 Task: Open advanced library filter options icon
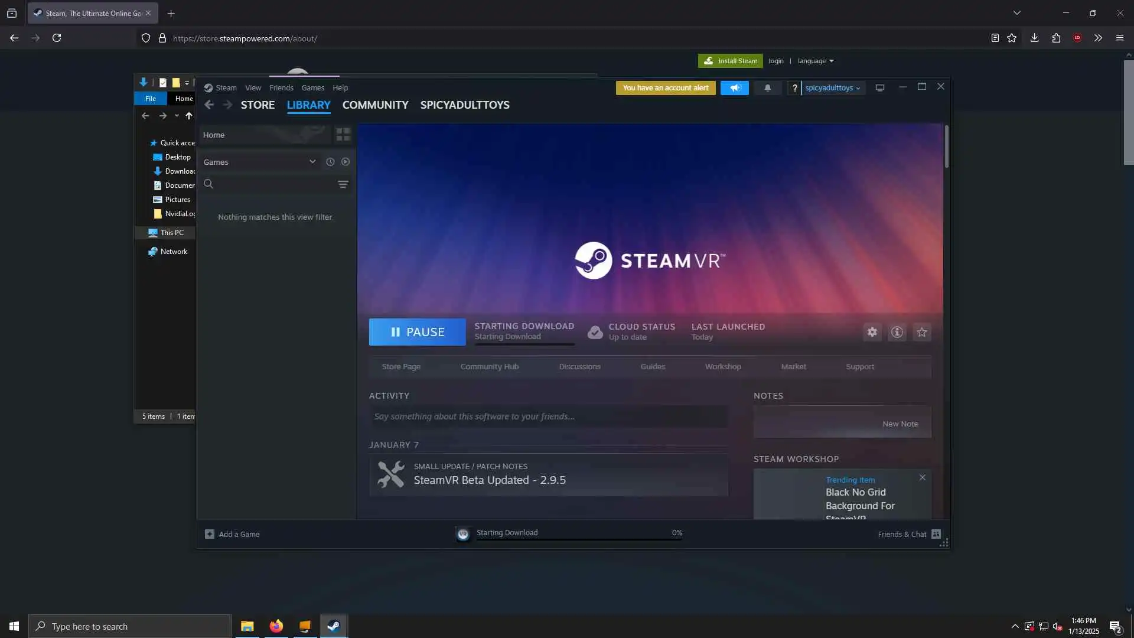[343, 184]
